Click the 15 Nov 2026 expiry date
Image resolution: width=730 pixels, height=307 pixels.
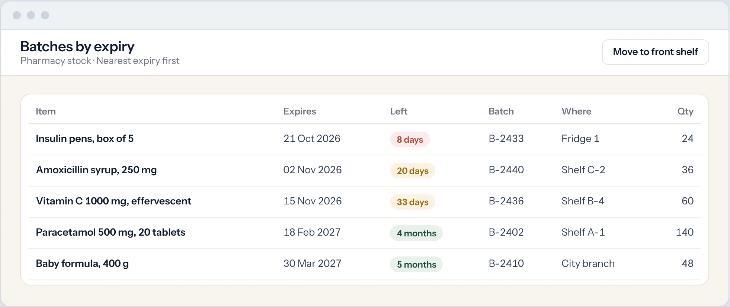[313, 201]
